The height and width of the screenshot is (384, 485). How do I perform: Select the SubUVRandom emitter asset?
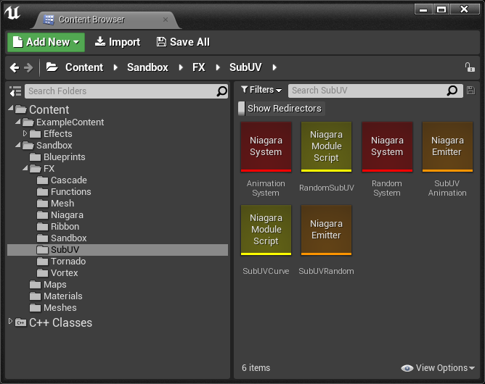[326, 230]
